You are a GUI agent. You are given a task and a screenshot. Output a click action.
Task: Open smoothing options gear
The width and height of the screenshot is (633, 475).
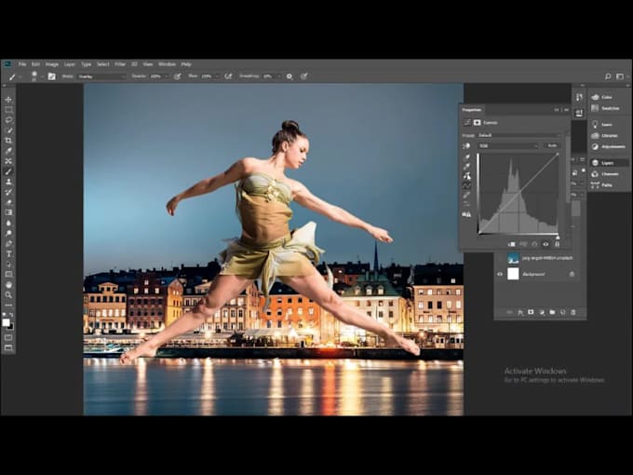tap(290, 76)
